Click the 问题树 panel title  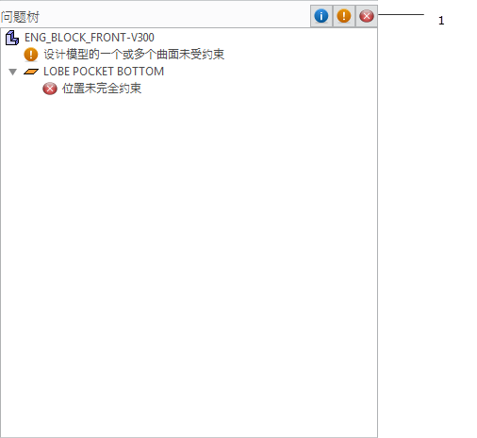click(20, 17)
